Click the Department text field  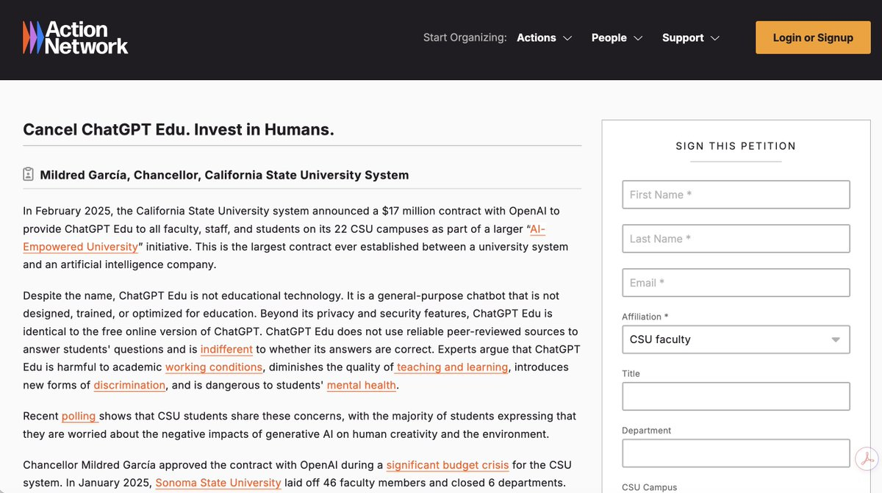coord(735,453)
